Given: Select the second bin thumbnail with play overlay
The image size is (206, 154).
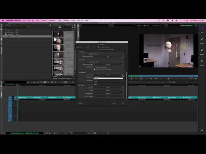Looking at the screenshot, I should tap(58, 41).
